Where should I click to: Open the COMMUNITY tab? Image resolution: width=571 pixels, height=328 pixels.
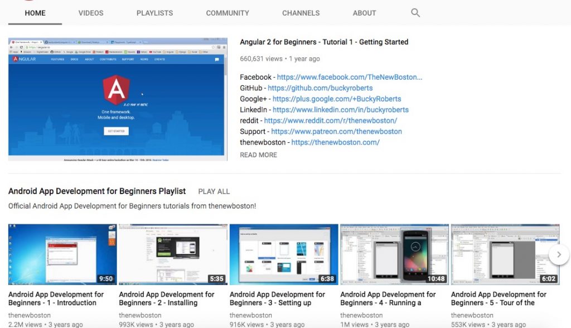pos(227,13)
